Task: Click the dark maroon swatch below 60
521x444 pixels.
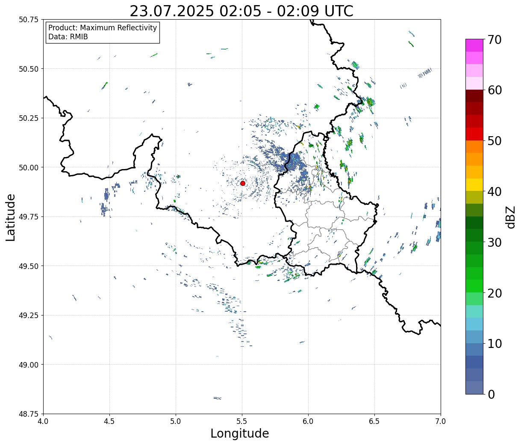Action: click(474, 96)
